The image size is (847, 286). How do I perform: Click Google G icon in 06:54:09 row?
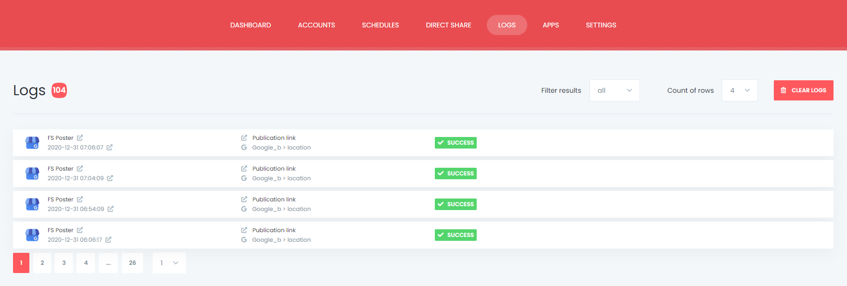point(244,209)
